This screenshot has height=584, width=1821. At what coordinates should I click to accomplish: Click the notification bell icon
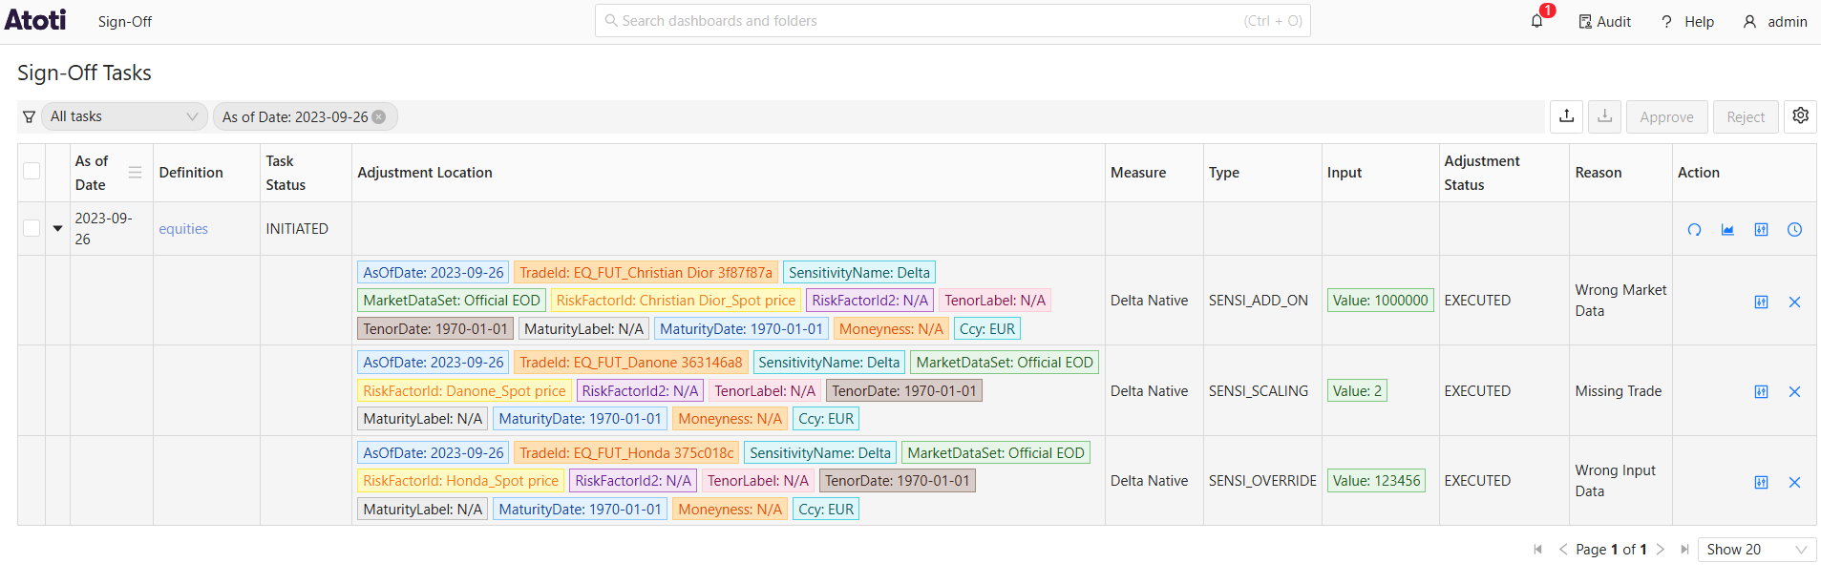[x=1536, y=21]
